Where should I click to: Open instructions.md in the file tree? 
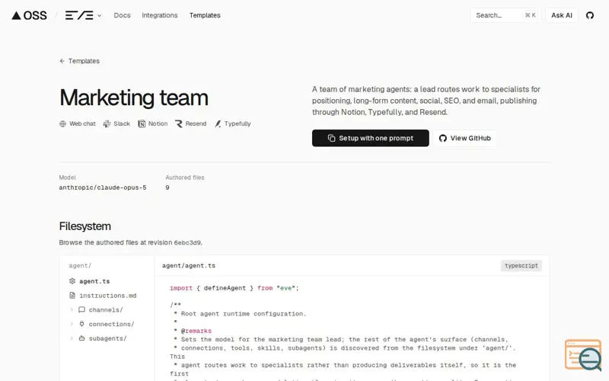108,296
